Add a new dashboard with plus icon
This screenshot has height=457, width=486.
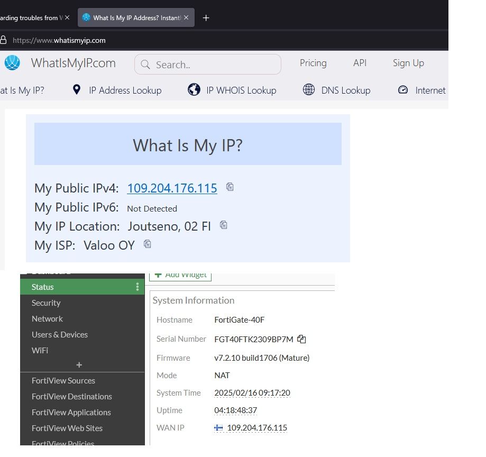click(x=79, y=365)
